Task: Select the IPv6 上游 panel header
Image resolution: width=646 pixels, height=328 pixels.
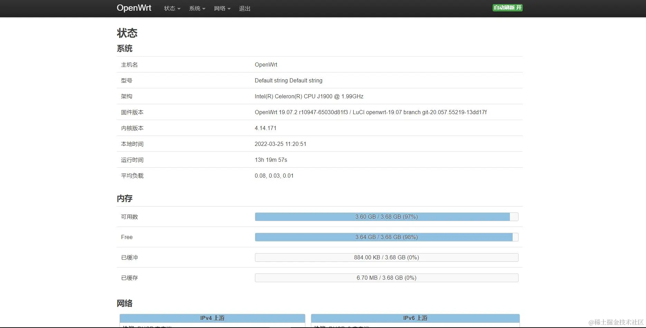Action: [x=415, y=318]
